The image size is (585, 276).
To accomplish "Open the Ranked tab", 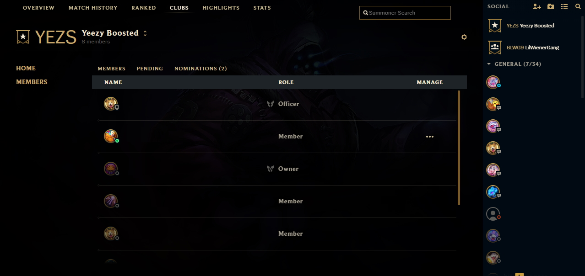I will 144,8.
